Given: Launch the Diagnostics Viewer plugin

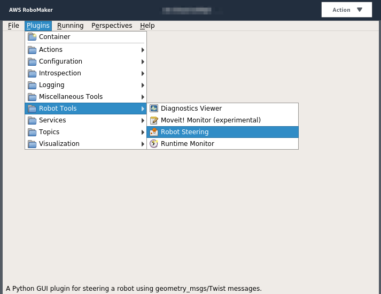Looking at the screenshot, I should click(x=223, y=109).
